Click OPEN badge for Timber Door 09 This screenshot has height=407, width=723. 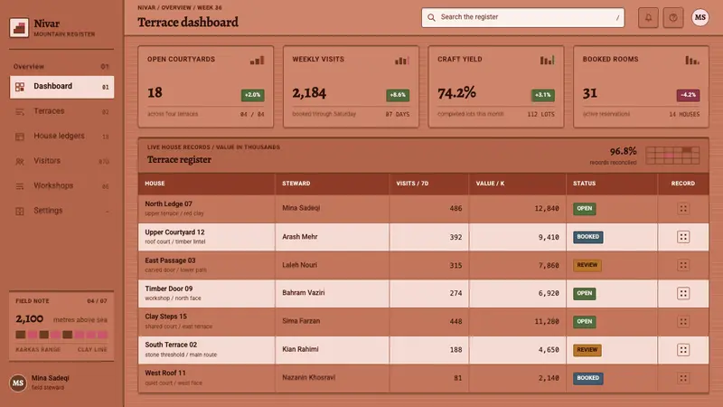[x=584, y=293]
